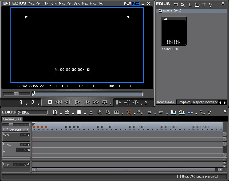Viewport: 229px width, 181px height.
Task: Mute audio speaker on the 1 VA track
Action: coord(29,150)
